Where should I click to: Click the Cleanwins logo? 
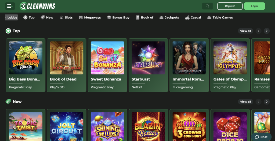37,6
